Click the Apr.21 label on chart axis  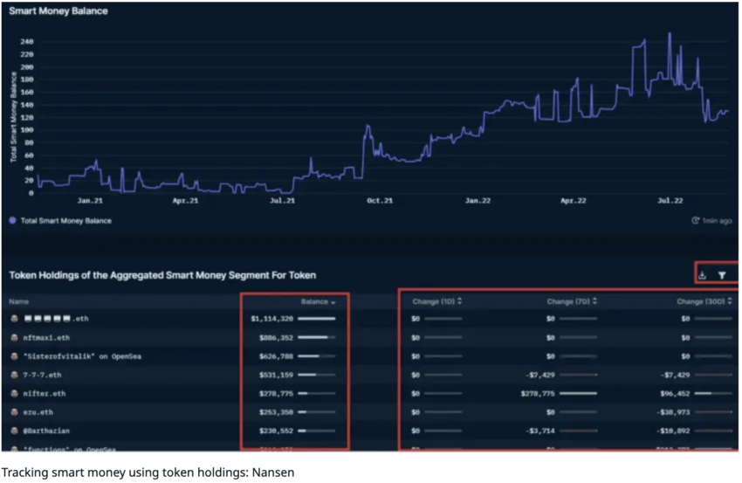(185, 201)
